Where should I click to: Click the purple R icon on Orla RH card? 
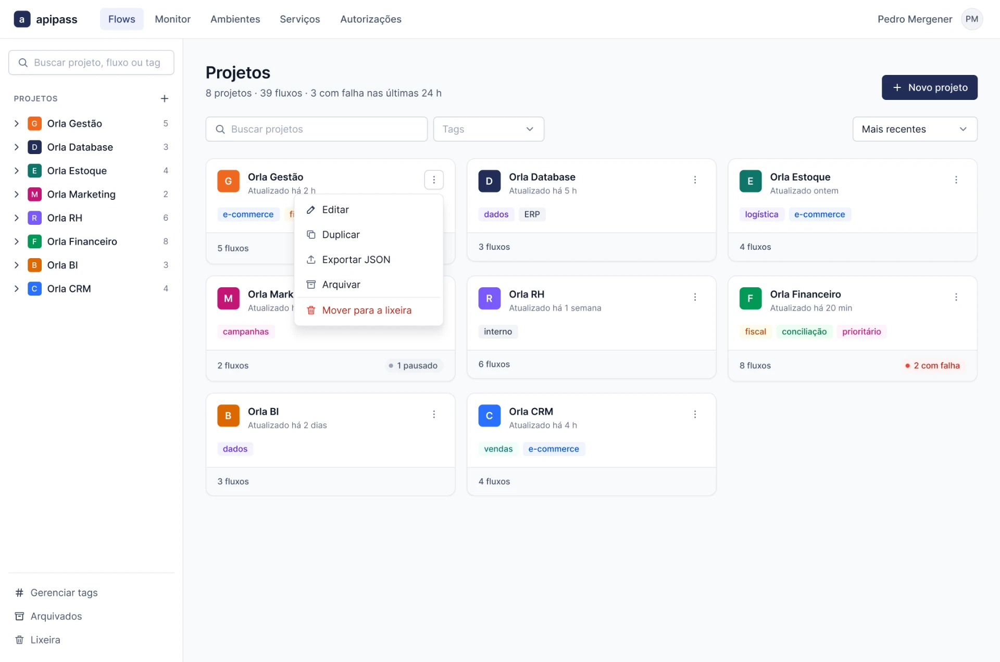point(489,298)
